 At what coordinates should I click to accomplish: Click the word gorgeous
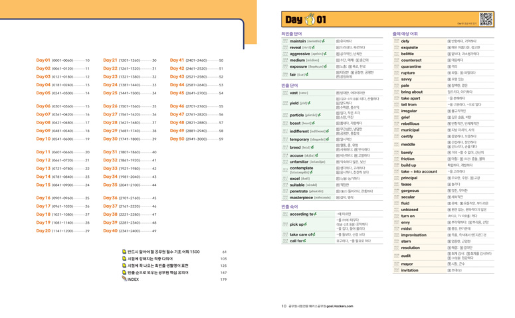point(410,191)
